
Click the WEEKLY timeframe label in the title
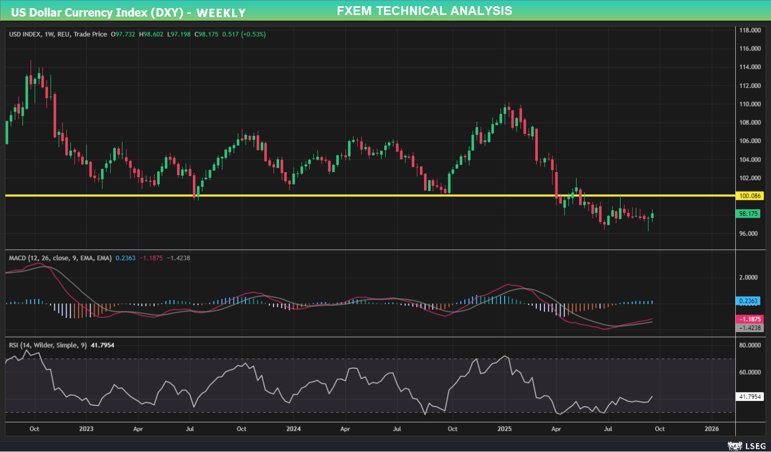[x=222, y=12]
